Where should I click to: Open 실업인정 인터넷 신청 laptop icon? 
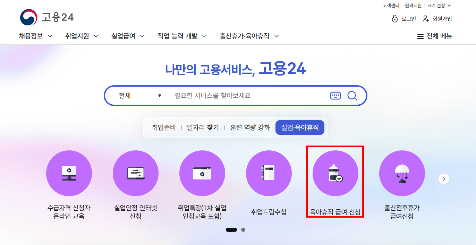136,173
